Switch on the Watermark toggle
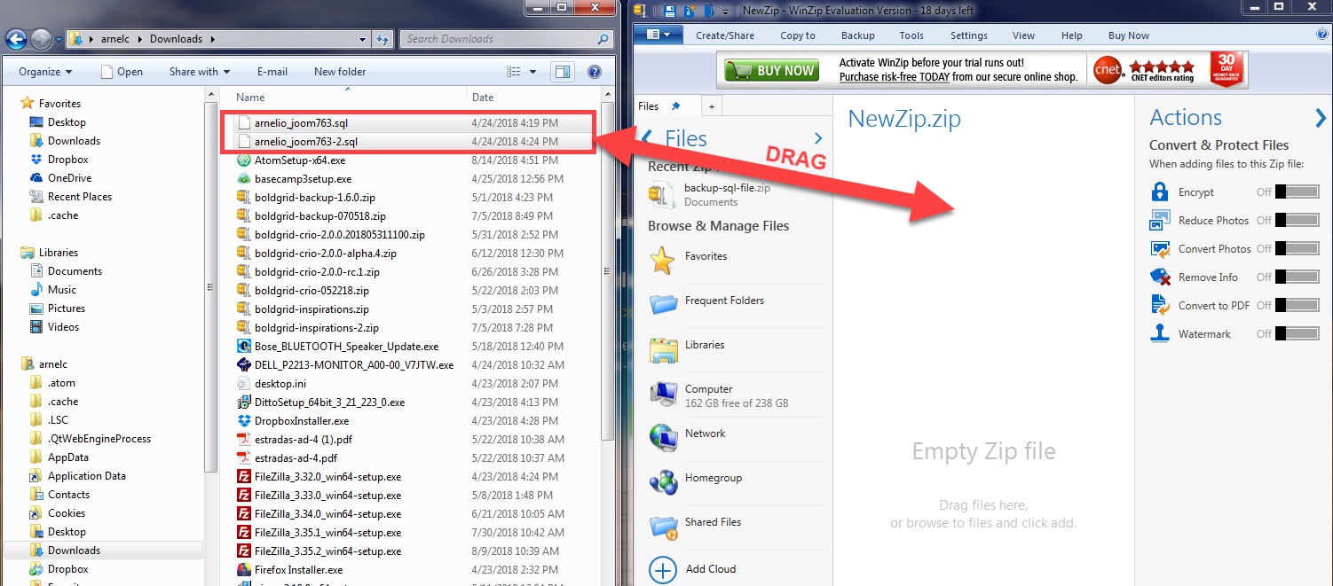This screenshot has width=1333, height=586. pyautogui.click(x=1297, y=333)
